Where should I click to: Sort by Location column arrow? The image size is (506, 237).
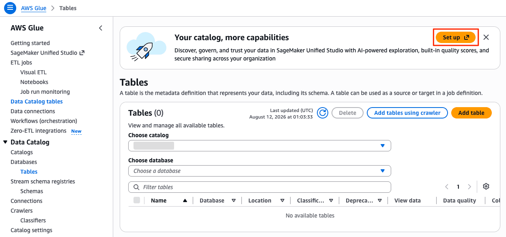coord(282,200)
